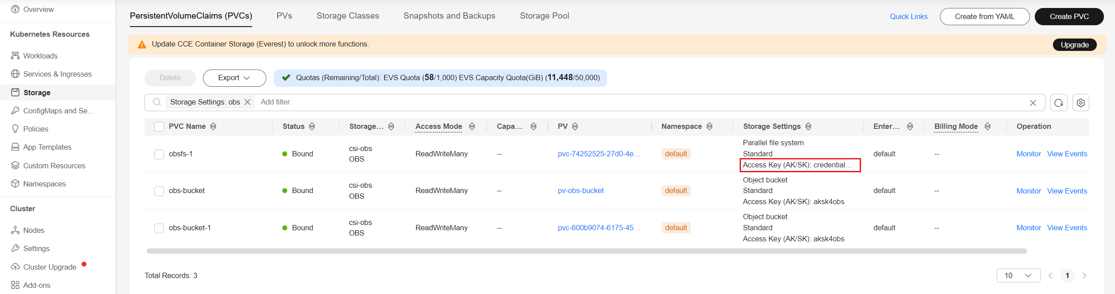The image size is (1115, 294).
Task: Click the App Templates icon
Action: (15, 147)
